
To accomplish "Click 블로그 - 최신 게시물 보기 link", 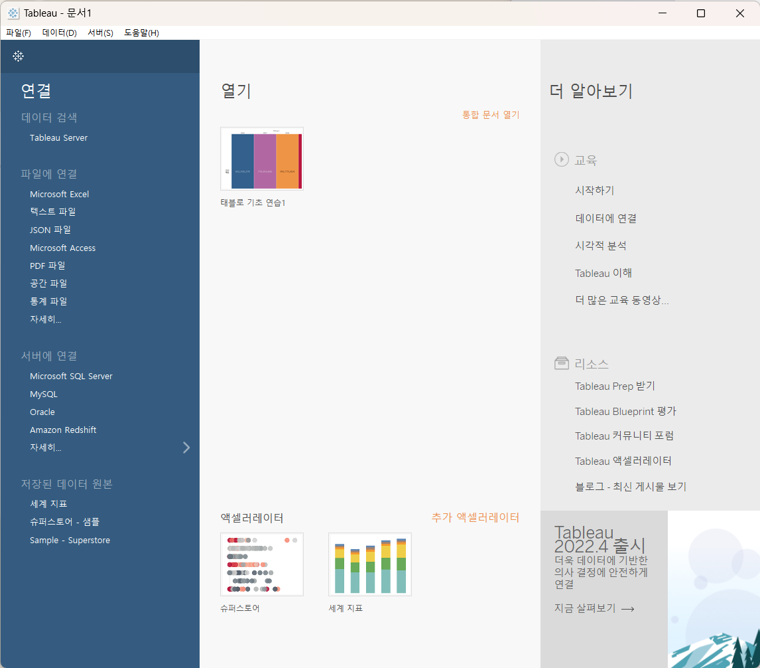I will pos(631,487).
